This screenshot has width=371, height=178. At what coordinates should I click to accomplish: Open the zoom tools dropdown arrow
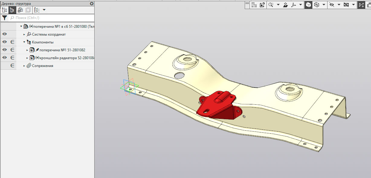278,5
